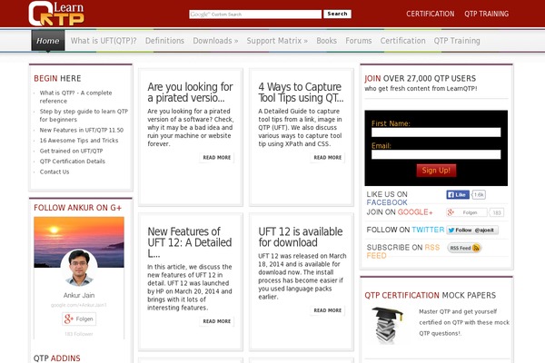Expand the Downloads menu
Screen dimensions: 545x363
215,41
